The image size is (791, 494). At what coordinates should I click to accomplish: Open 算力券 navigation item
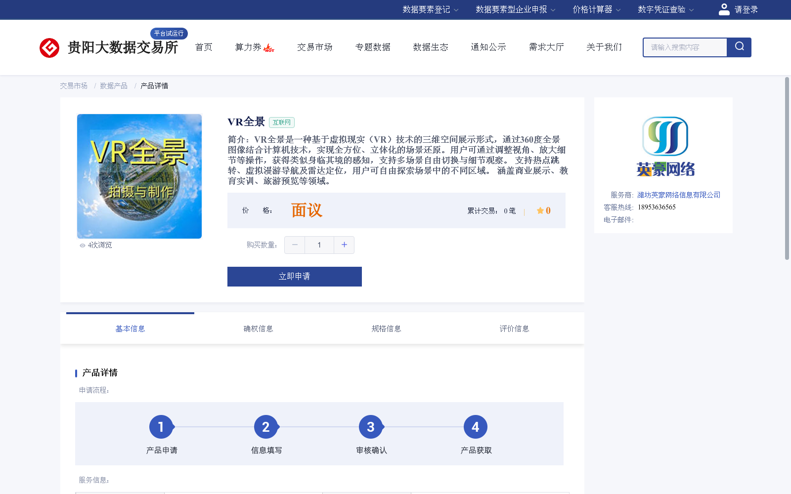pyautogui.click(x=248, y=47)
